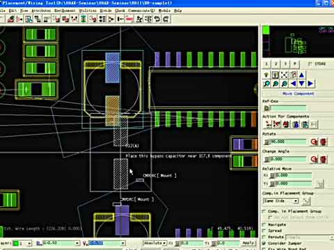Click the third magnifier zoom icon
The width and height of the screenshot is (334, 250).
point(285,83)
